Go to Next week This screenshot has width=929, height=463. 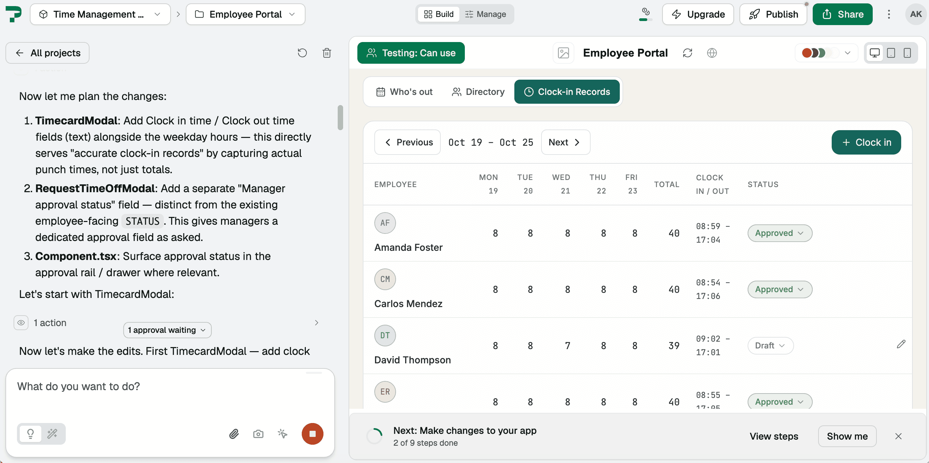(565, 142)
